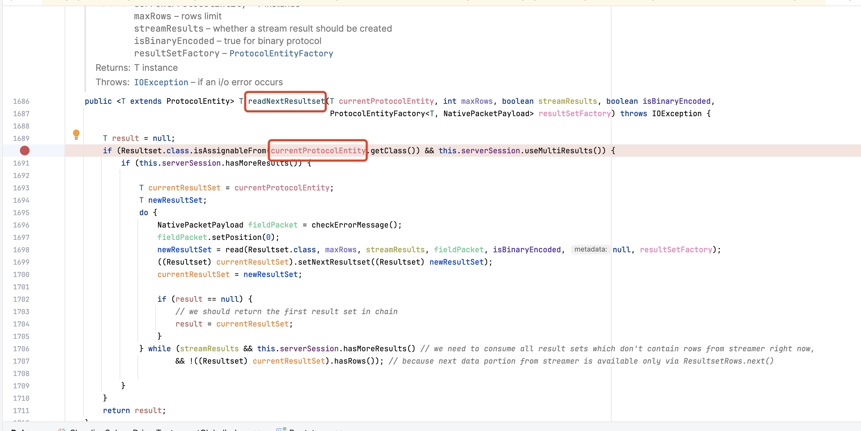This screenshot has width=861, height=431.
Task: Click currentProtocolEntity inside isAssignableFrom call
Action: point(318,151)
